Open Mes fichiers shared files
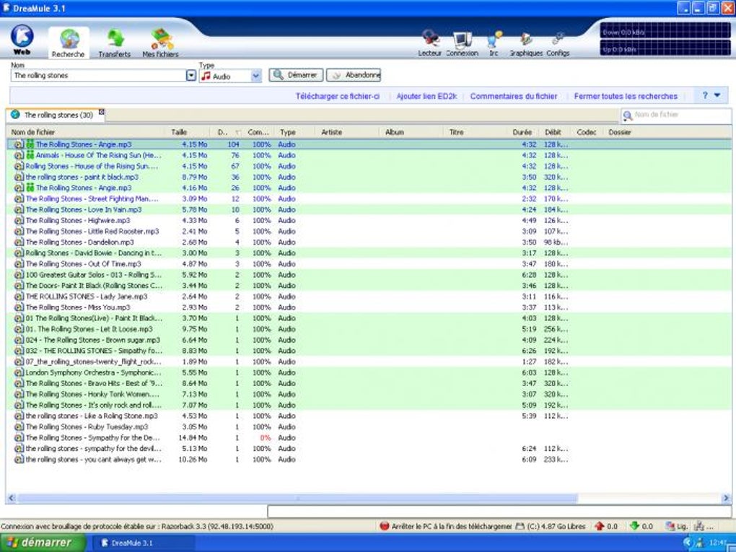Image resolution: width=736 pixels, height=552 pixels. pyautogui.click(x=160, y=43)
